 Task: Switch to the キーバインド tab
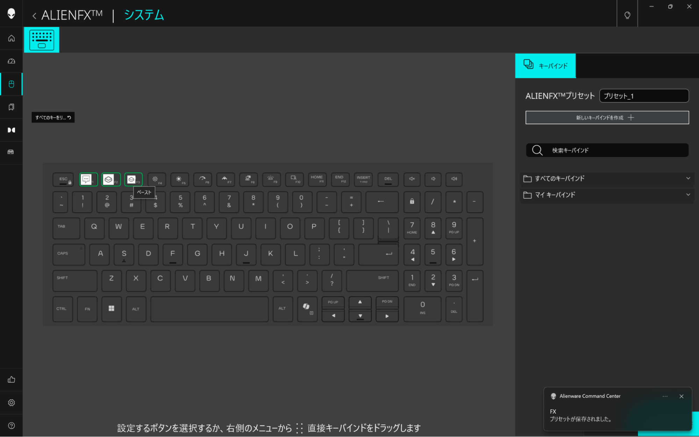pos(545,66)
